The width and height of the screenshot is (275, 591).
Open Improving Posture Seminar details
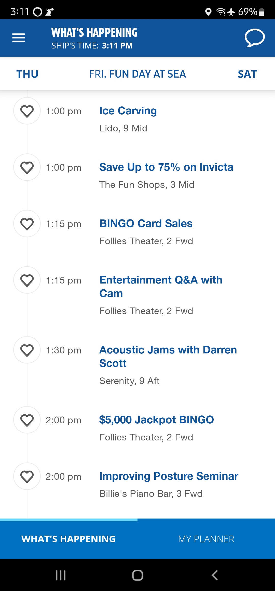(x=169, y=476)
